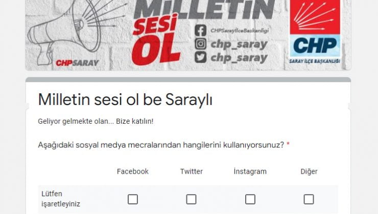378x214 pixels.
Task: Click the Diğer column header
Action: point(309,171)
